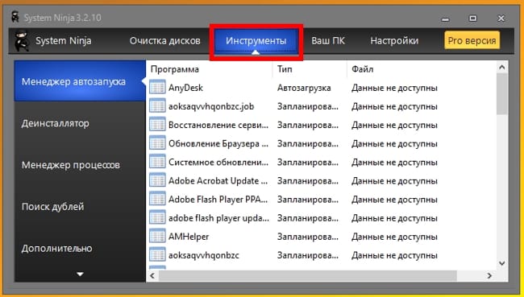524x297 pixels.
Task: Select the Adobe Acrobat Update entry name
Action: pos(218,181)
